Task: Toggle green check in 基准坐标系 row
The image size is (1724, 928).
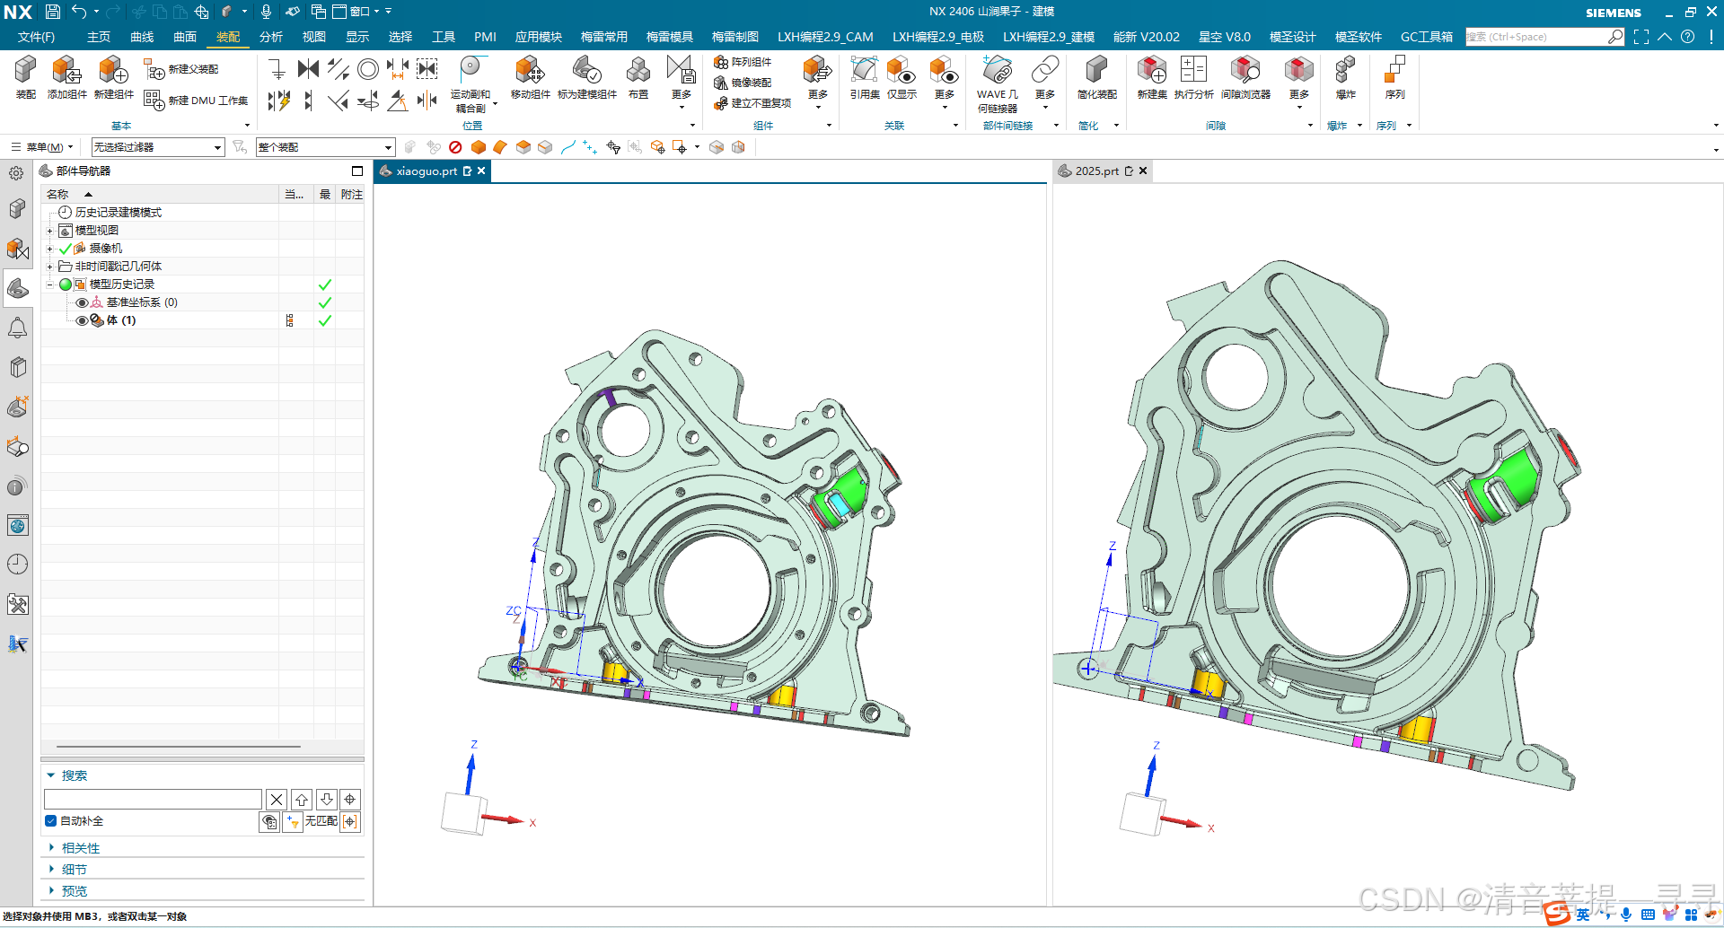Action: [x=325, y=302]
